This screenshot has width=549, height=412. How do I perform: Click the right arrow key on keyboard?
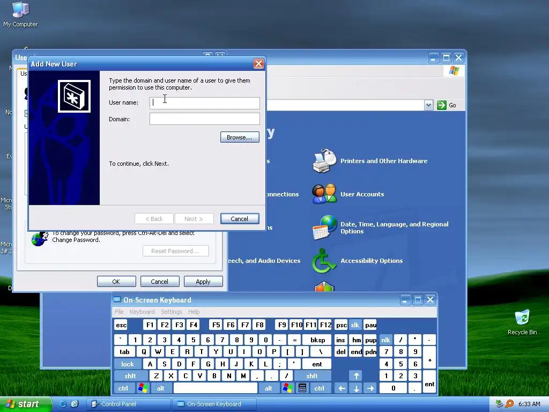pos(370,388)
